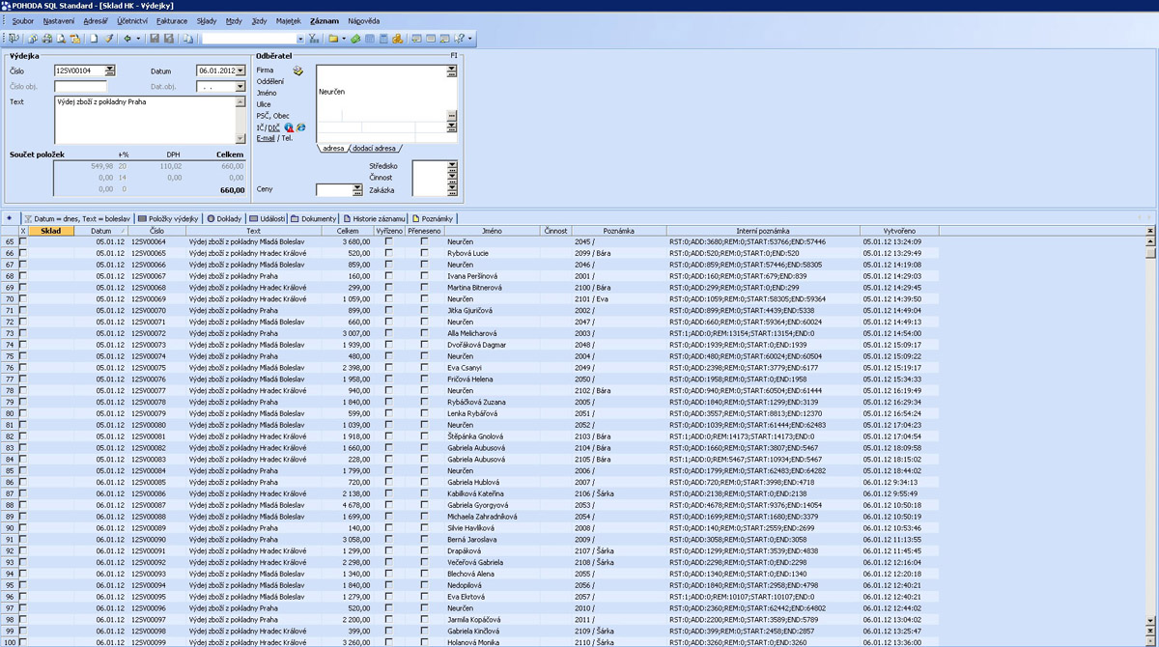Tick Vyřízeno checkbox for 12SV00064
1159x647 pixels.
tap(389, 241)
